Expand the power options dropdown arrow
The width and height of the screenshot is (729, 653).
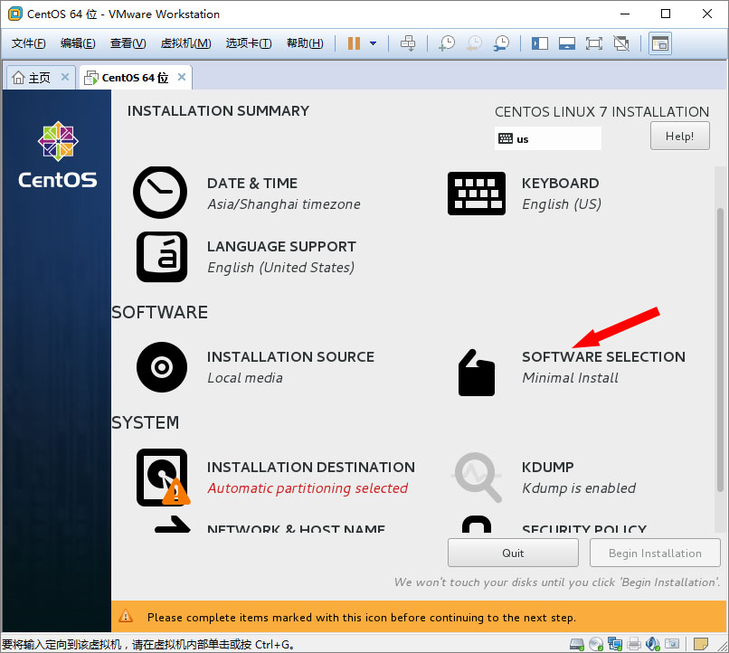tap(373, 43)
